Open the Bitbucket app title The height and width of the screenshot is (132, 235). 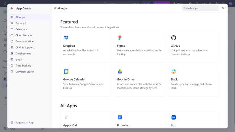[x=123, y=125]
